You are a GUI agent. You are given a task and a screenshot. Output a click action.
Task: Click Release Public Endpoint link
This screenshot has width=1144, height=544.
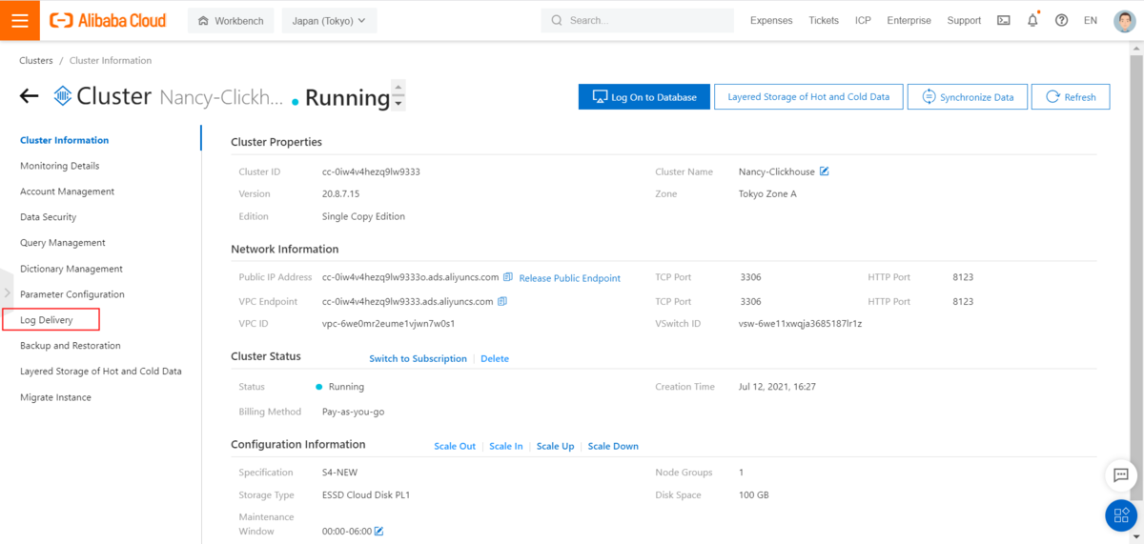[x=570, y=278]
